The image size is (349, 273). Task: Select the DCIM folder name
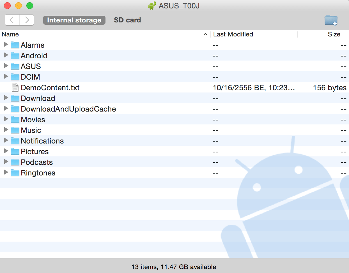30,77
